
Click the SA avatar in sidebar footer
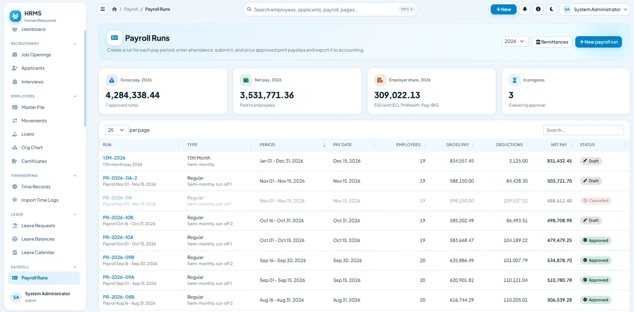[x=16, y=297]
